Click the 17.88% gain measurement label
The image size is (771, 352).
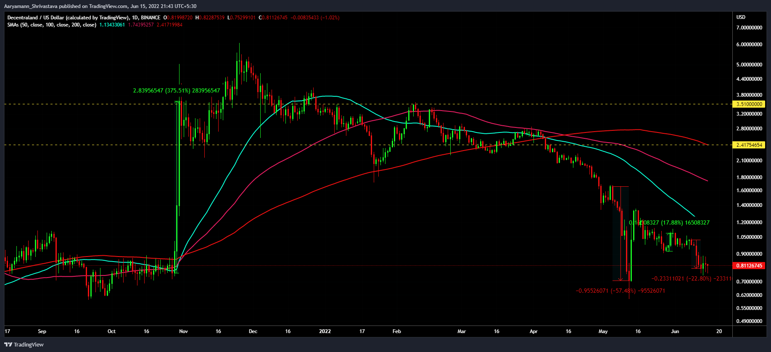669,222
